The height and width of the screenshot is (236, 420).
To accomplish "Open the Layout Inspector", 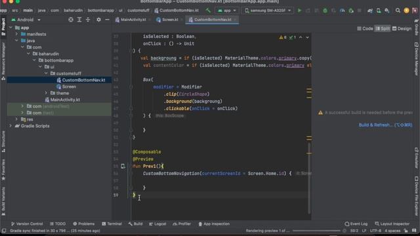I will (x=392, y=224).
